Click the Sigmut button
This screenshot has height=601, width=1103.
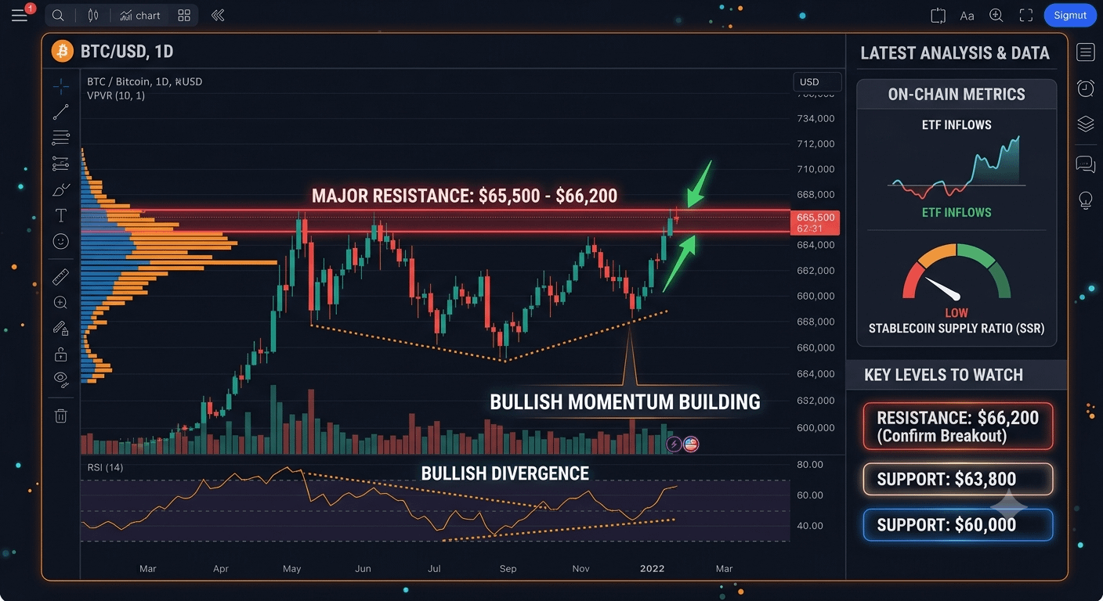(x=1070, y=15)
